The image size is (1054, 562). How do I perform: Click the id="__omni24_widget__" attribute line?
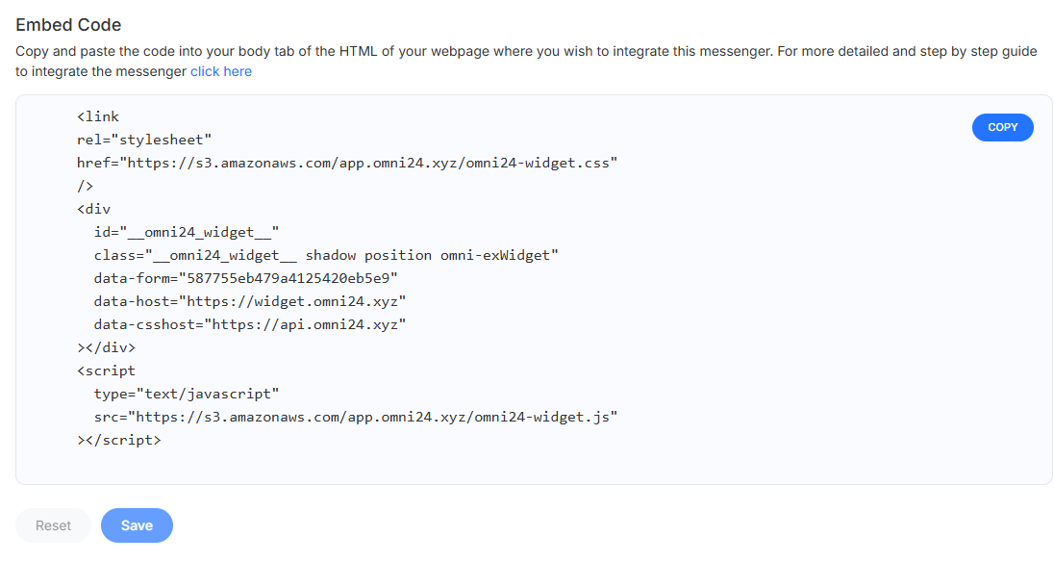187,232
